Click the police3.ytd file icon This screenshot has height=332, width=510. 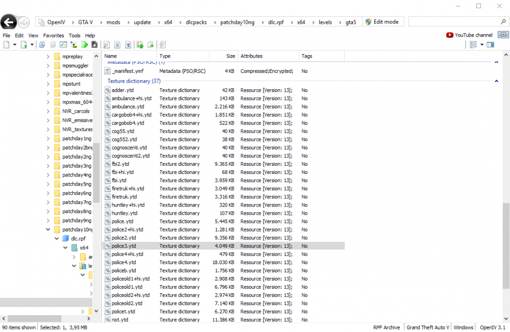(x=108, y=246)
